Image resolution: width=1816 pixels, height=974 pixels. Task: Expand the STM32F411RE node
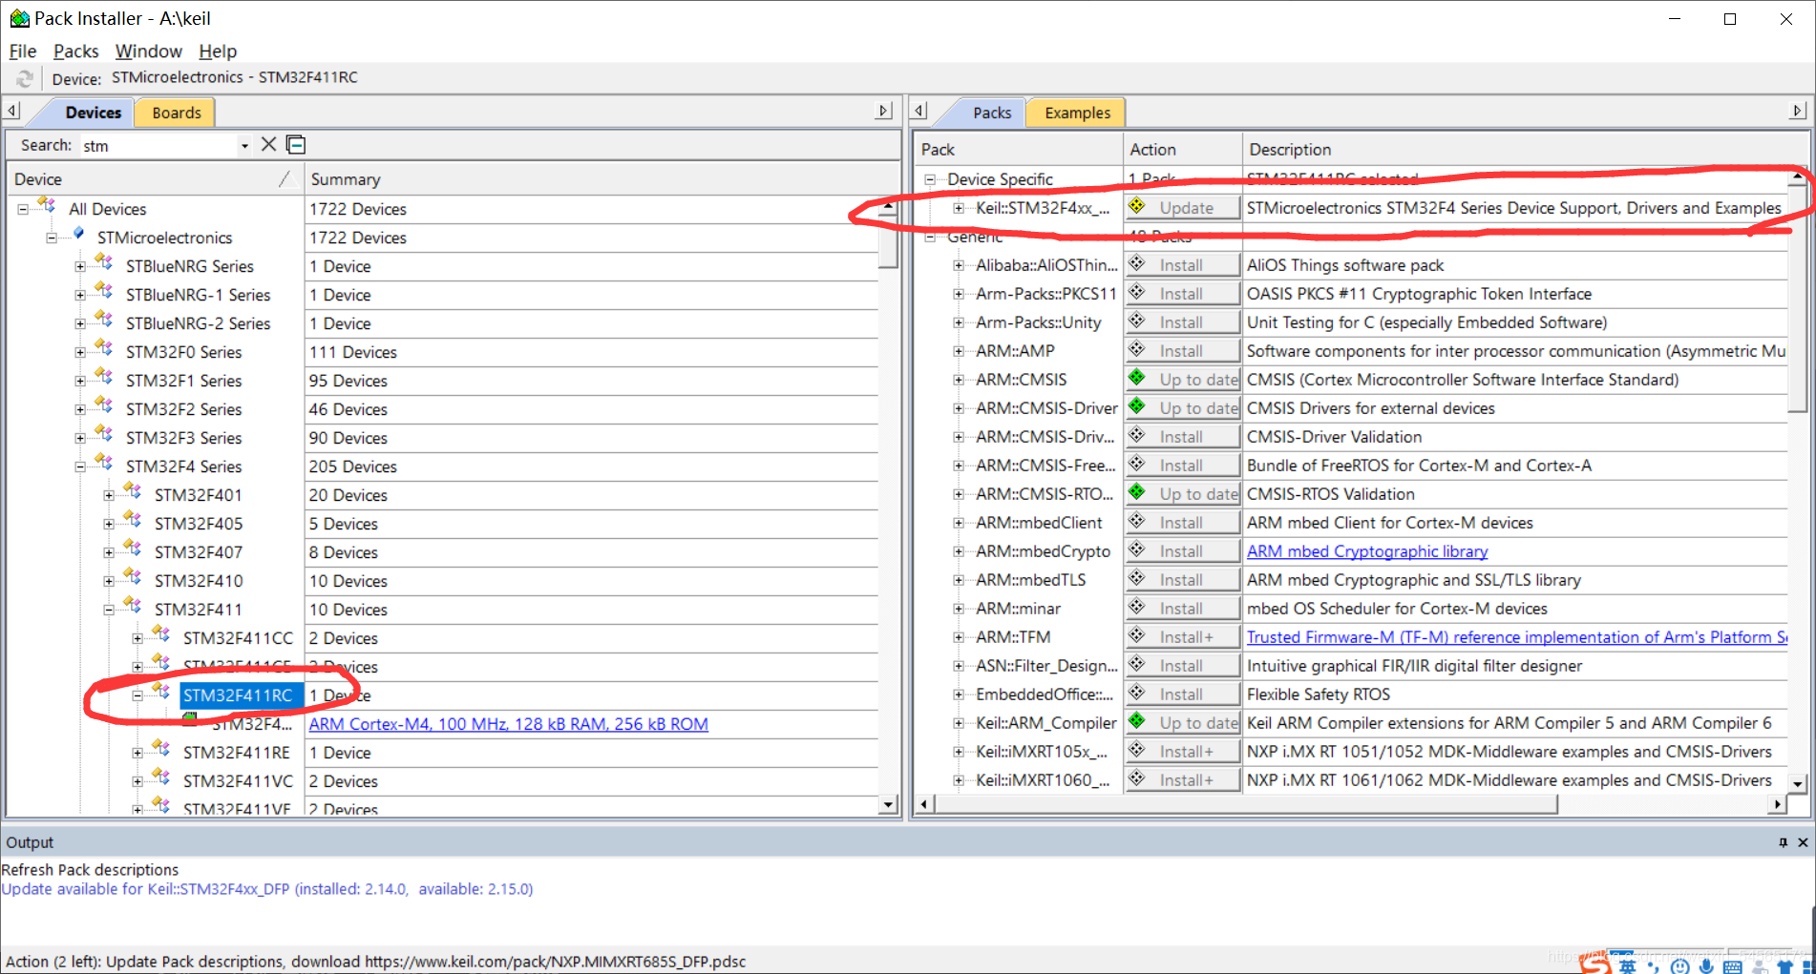137,753
